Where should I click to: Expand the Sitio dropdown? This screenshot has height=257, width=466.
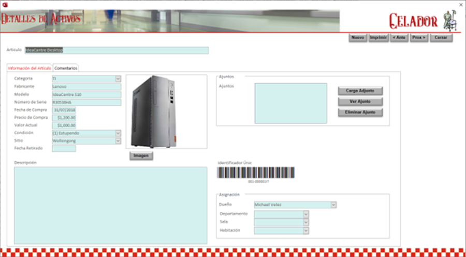(x=118, y=140)
